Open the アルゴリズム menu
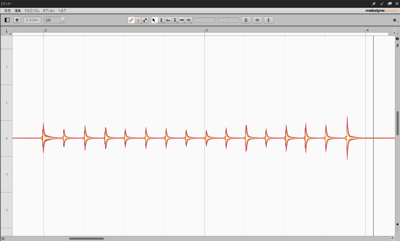This screenshot has width=400, height=241. click(32, 11)
